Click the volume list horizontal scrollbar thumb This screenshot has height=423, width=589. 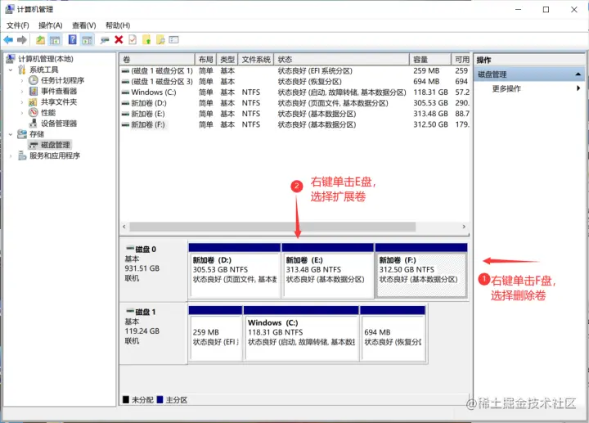tap(272, 227)
